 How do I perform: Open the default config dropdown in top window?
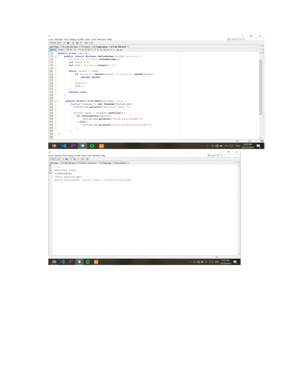click(55, 43)
